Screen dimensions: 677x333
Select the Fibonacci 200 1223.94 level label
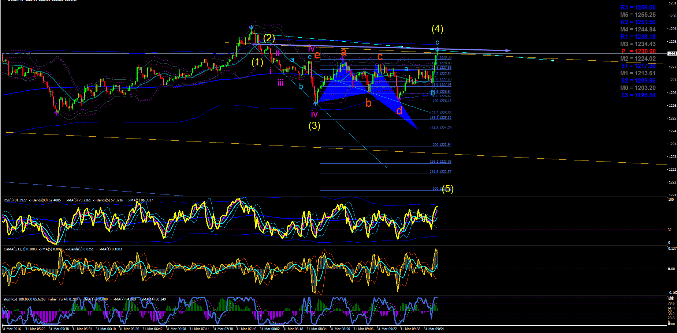pos(442,145)
